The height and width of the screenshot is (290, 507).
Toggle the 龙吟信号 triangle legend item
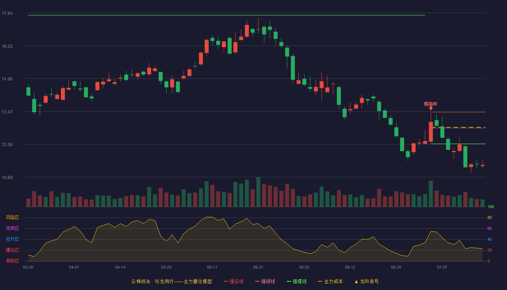click(x=366, y=281)
